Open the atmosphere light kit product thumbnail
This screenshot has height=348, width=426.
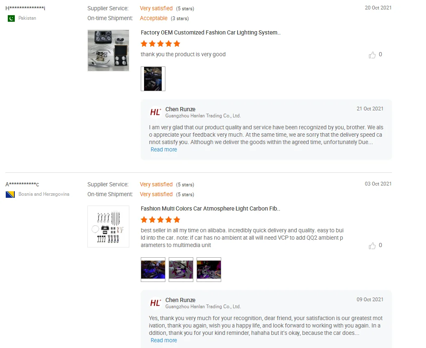[108, 227]
